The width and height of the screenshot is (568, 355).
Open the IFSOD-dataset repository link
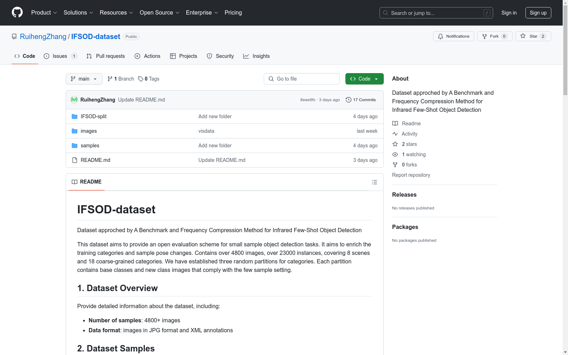pyautogui.click(x=96, y=37)
